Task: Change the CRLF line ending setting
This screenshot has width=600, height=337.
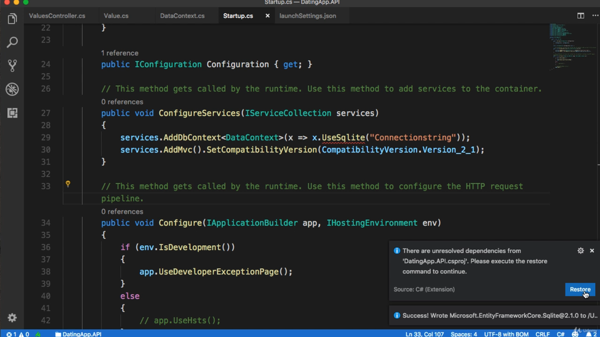Action: point(542,334)
